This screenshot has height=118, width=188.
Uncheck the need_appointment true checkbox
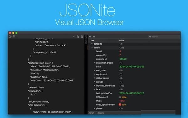[x=120, y=104]
